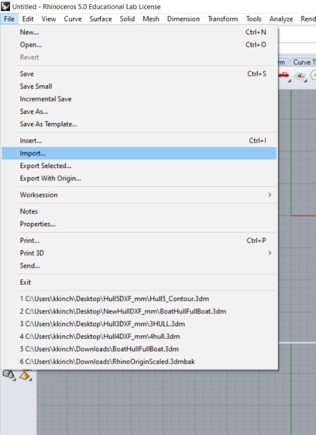Choose New... from the File menu
The width and height of the screenshot is (316, 435).
point(139,32)
